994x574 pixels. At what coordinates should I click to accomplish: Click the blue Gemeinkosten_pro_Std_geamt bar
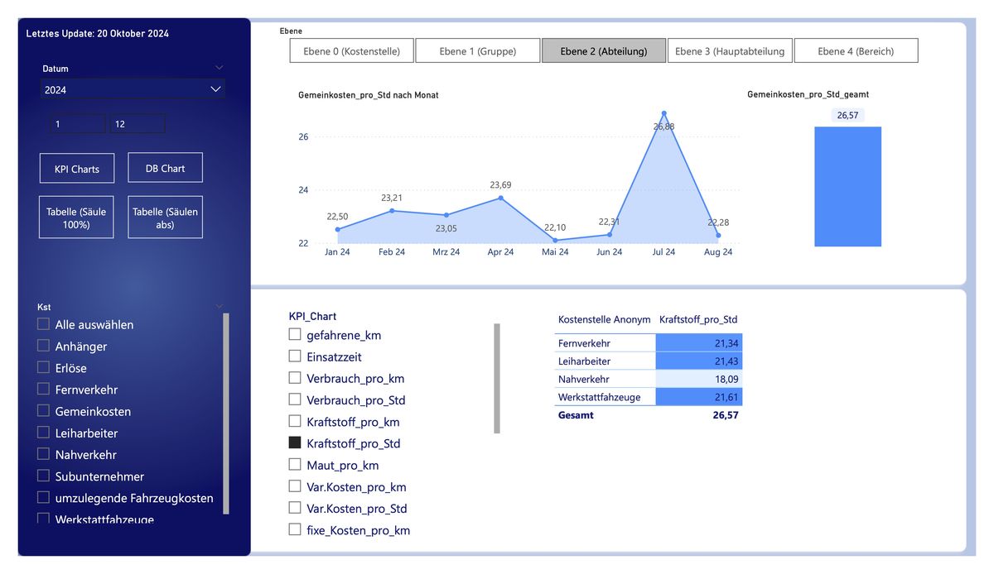(847, 186)
